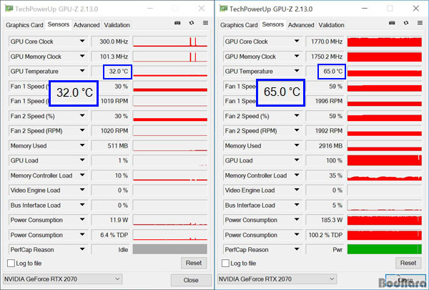Expand Bus Interface Load dropdown in right window
The width and height of the screenshot is (429, 290).
pyautogui.click(x=297, y=205)
